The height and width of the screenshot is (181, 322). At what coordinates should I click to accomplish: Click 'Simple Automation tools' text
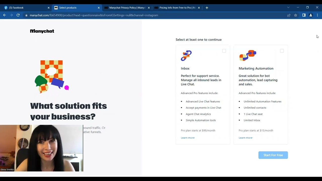coord(201,120)
